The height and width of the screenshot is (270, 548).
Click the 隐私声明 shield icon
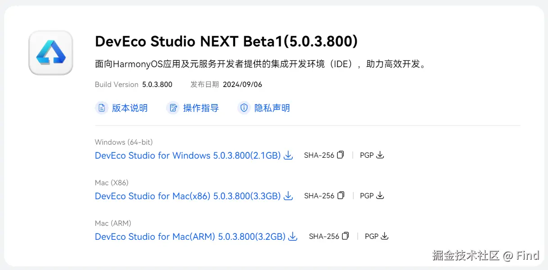pos(244,108)
